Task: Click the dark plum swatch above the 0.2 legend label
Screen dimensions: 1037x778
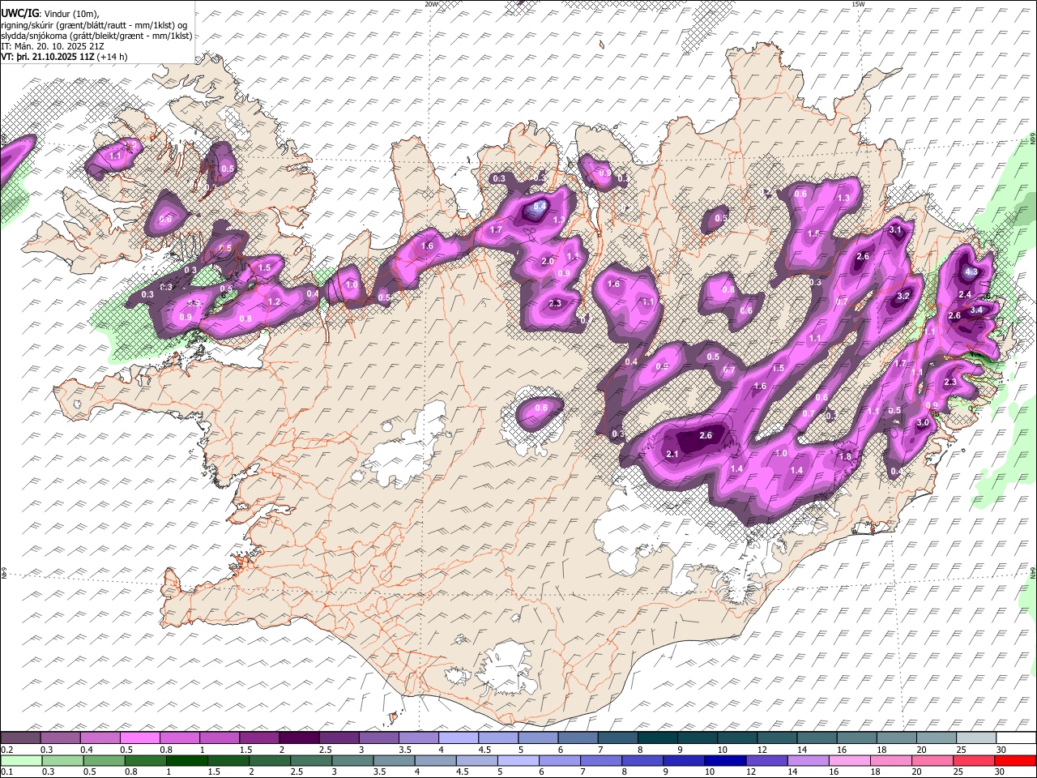Action: point(20,738)
